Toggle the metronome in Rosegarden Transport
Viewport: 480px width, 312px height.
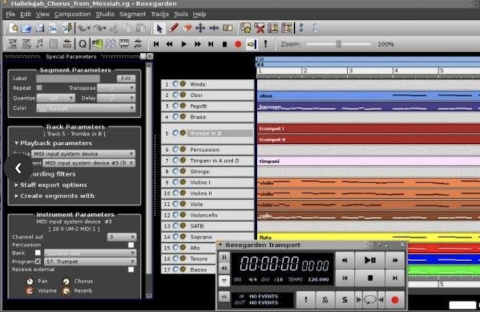(x=324, y=300)
